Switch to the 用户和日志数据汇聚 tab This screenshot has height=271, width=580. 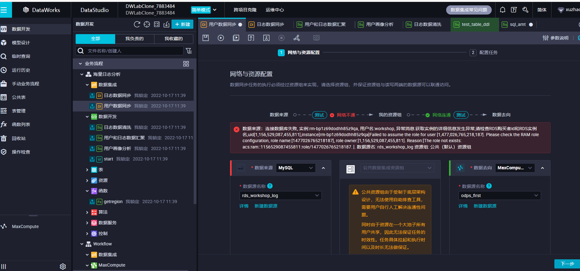(x=321, y=24)
